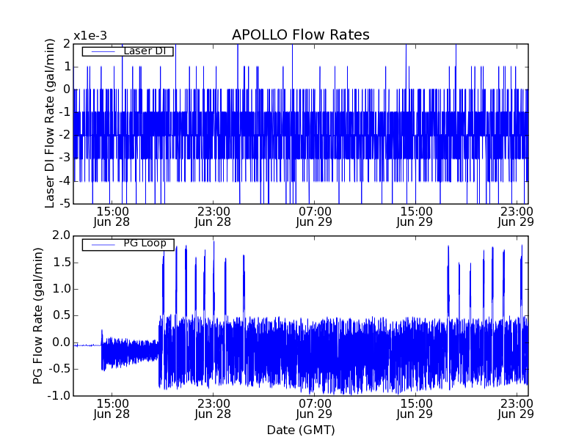Click the "Laser DI Flow Rate (gal/min)" axis label
Screen dimensions: 587x440
(50, 124)
